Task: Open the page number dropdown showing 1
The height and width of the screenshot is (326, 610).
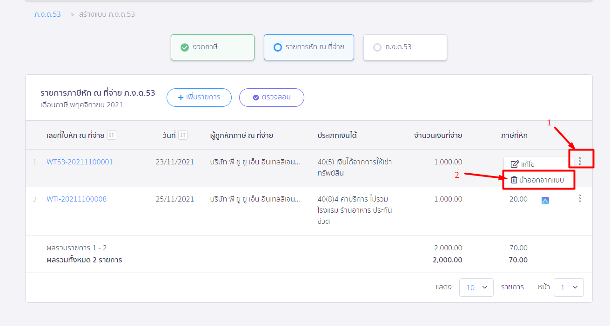Action: (569, 287)
